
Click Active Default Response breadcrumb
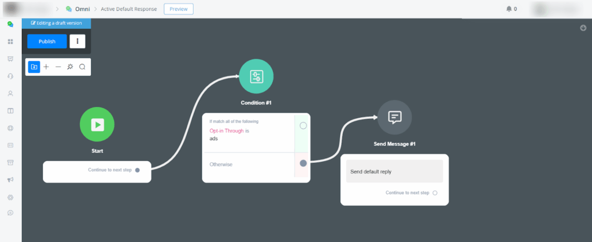pyautogui.click(x=128, y=9)
